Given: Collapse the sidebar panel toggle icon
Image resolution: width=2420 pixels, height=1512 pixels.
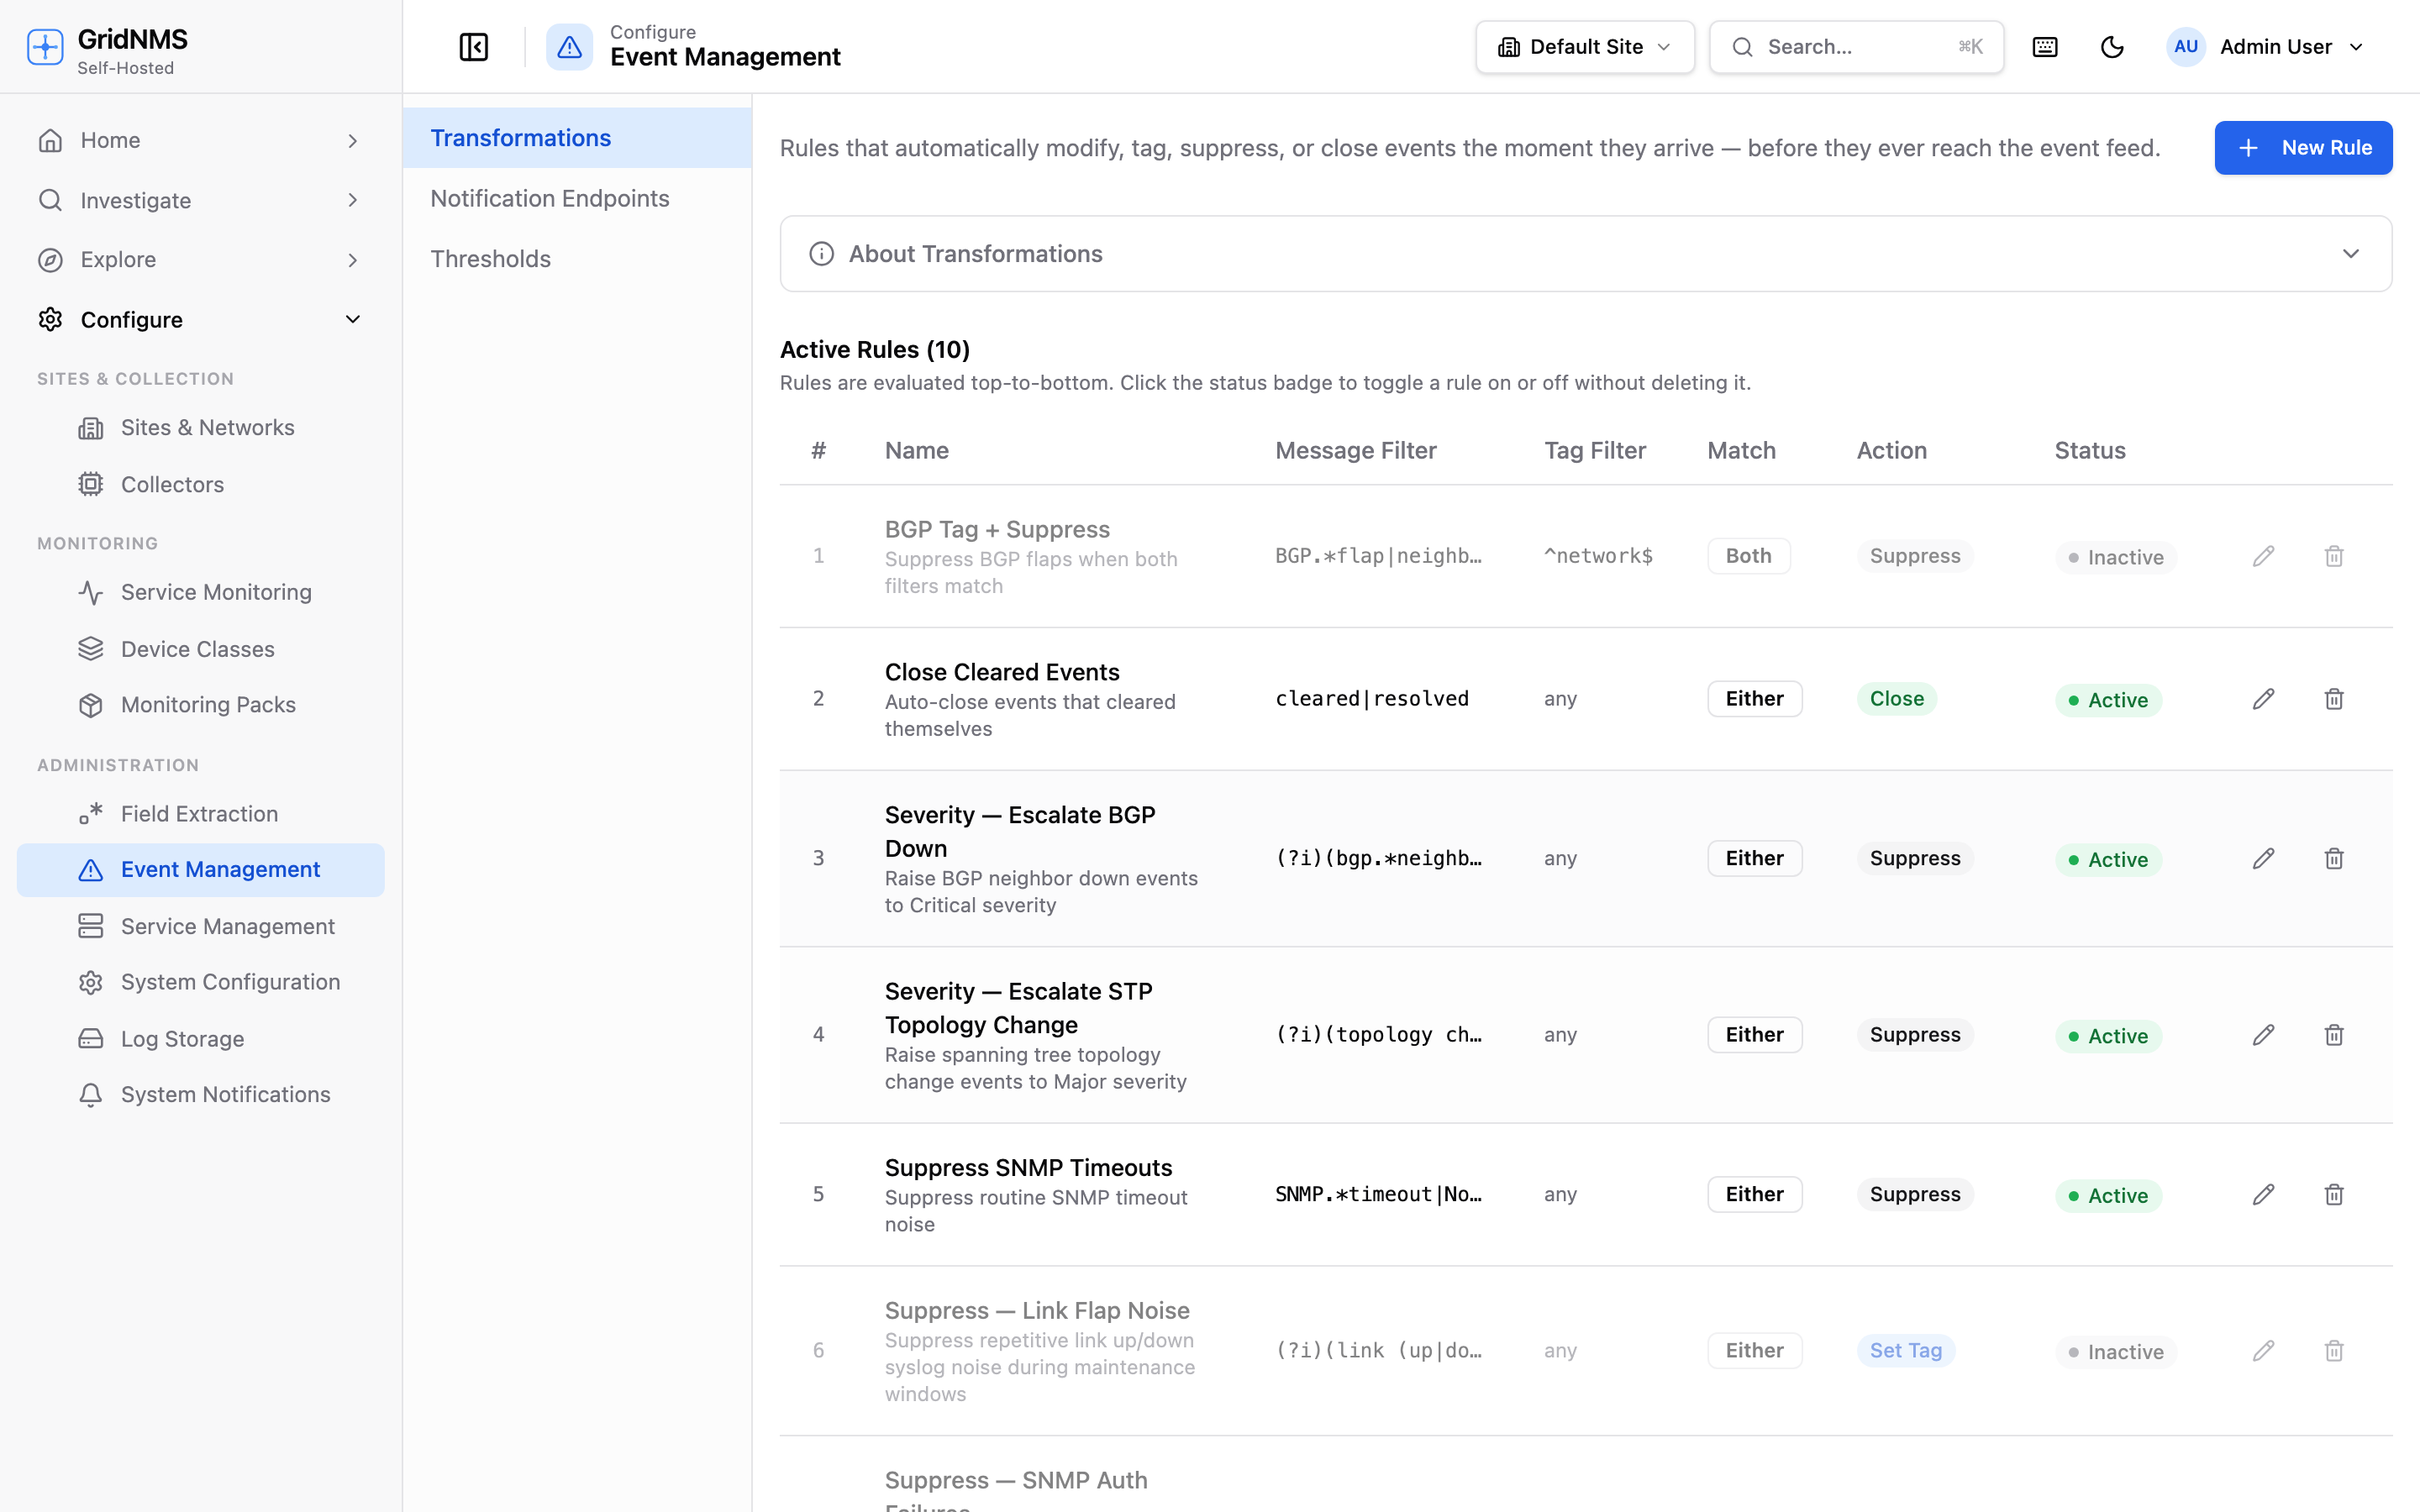Looking at the screenshot, I should point(474,47).
